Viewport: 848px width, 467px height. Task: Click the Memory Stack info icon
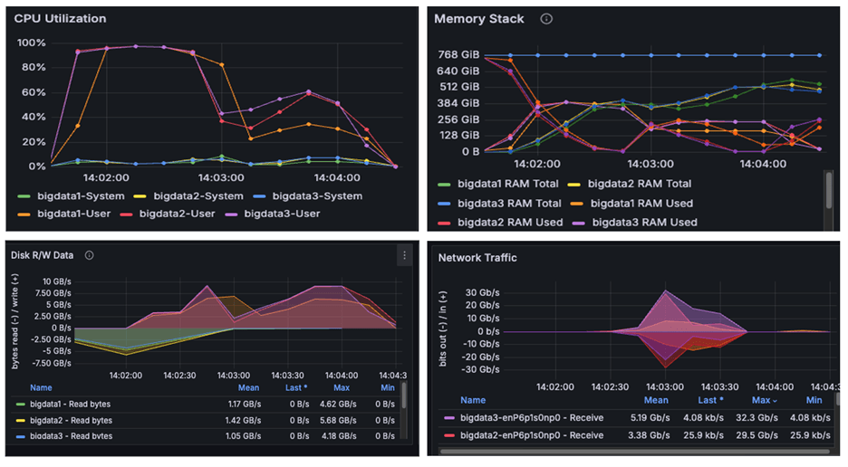coord(546,19)
